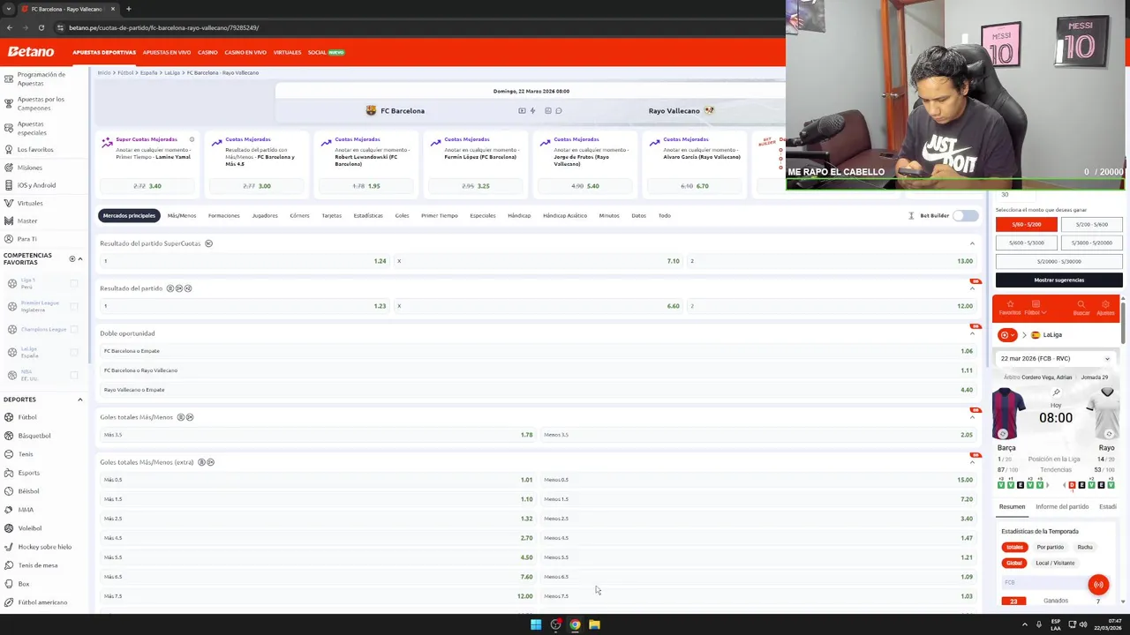Open Esports icon in sports list
Screen dimensions: 1130x635
tap(9, 473)
